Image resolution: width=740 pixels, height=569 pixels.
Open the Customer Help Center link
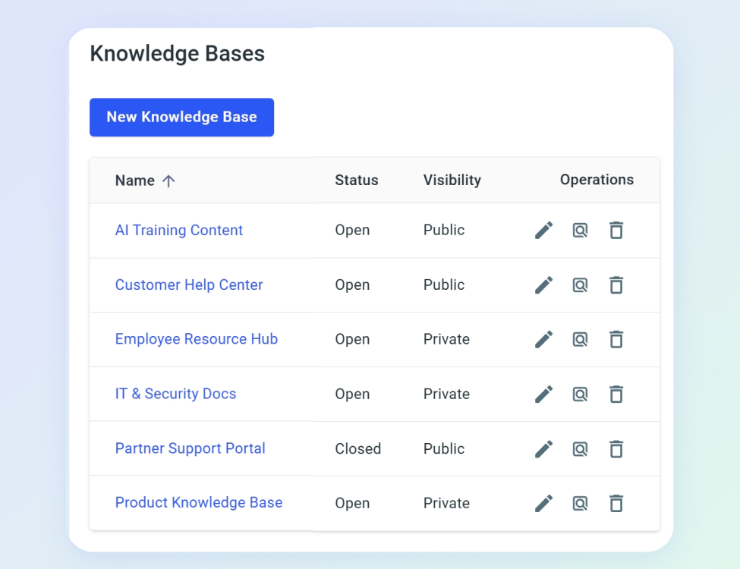coord(189,285)
